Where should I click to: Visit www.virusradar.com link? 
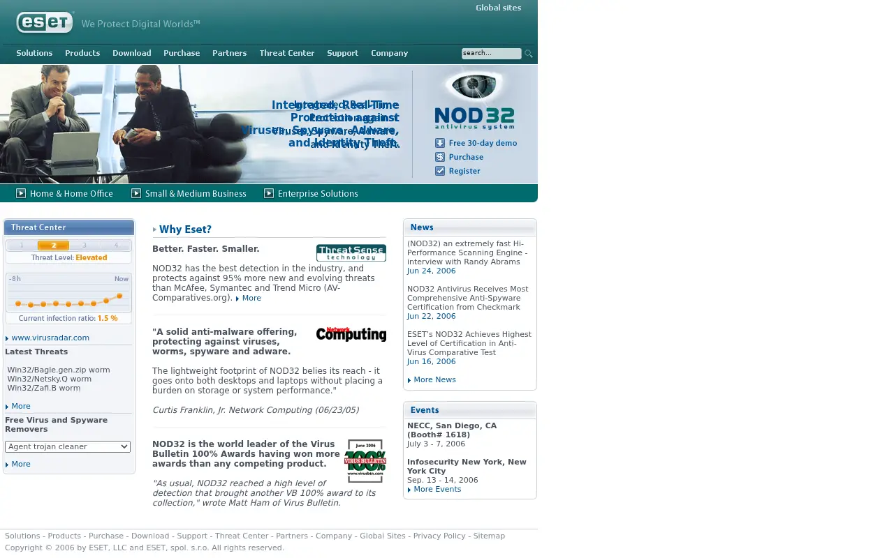point(50,338)
